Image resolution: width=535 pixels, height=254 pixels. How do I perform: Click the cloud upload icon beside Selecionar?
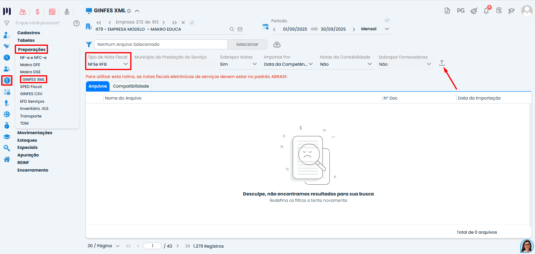pyautogui.click(x=276, y=44)
